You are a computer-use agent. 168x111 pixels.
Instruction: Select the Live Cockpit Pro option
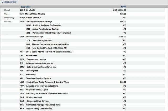50,48
